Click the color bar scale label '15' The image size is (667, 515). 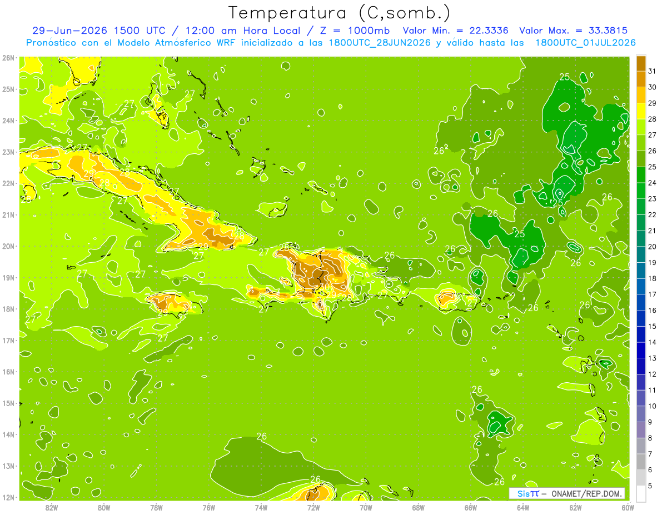653,326
